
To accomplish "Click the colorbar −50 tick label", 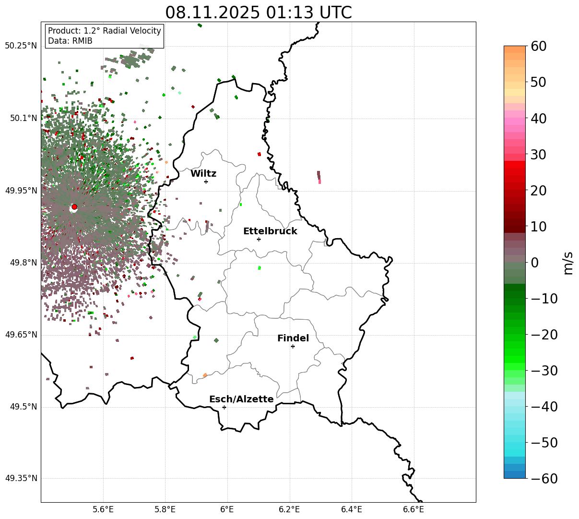I will (544, 443).
